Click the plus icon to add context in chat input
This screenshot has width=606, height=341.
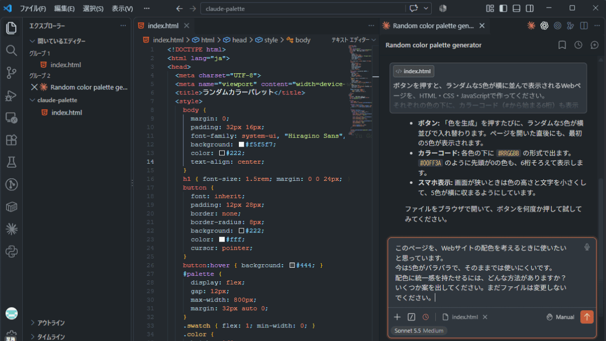click(397, 317)
